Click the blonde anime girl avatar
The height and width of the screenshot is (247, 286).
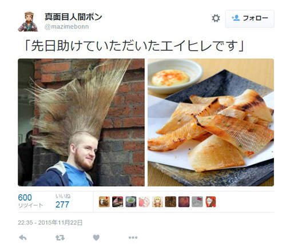pos(157,202)
